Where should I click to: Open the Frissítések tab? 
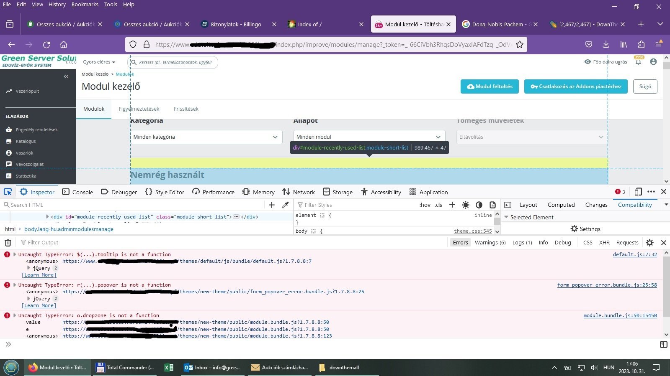point(186,109)
